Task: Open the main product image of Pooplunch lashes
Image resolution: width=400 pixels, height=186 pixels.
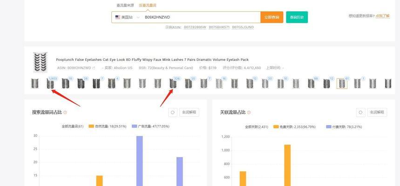Action: [41, 62]
